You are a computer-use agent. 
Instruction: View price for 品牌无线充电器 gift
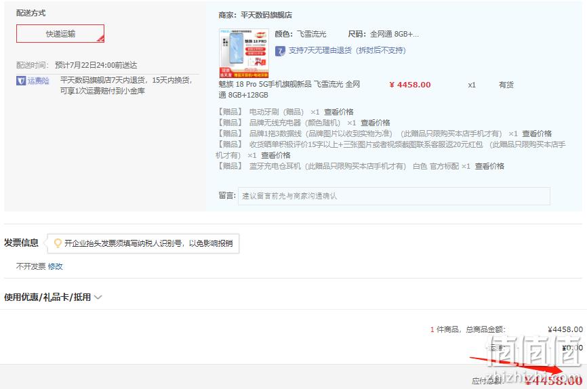pyautogui.click(x=375, y=123)
